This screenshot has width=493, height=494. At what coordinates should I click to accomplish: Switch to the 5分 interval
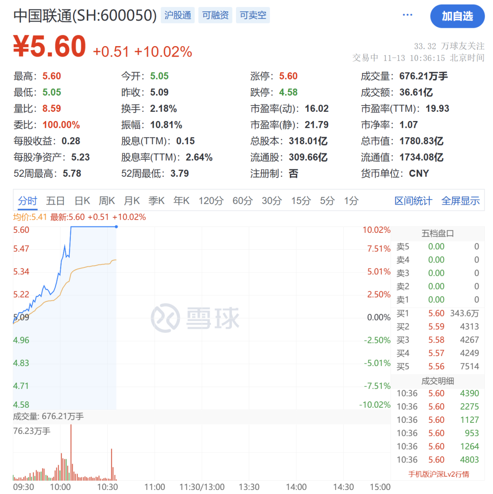(x=327, y=201)
